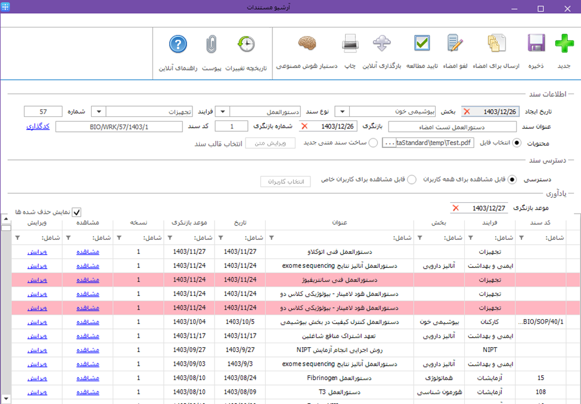The height and width of the screenshot is (404, 581).
Task: Select Visible to all users radio button
Action: 512,180
